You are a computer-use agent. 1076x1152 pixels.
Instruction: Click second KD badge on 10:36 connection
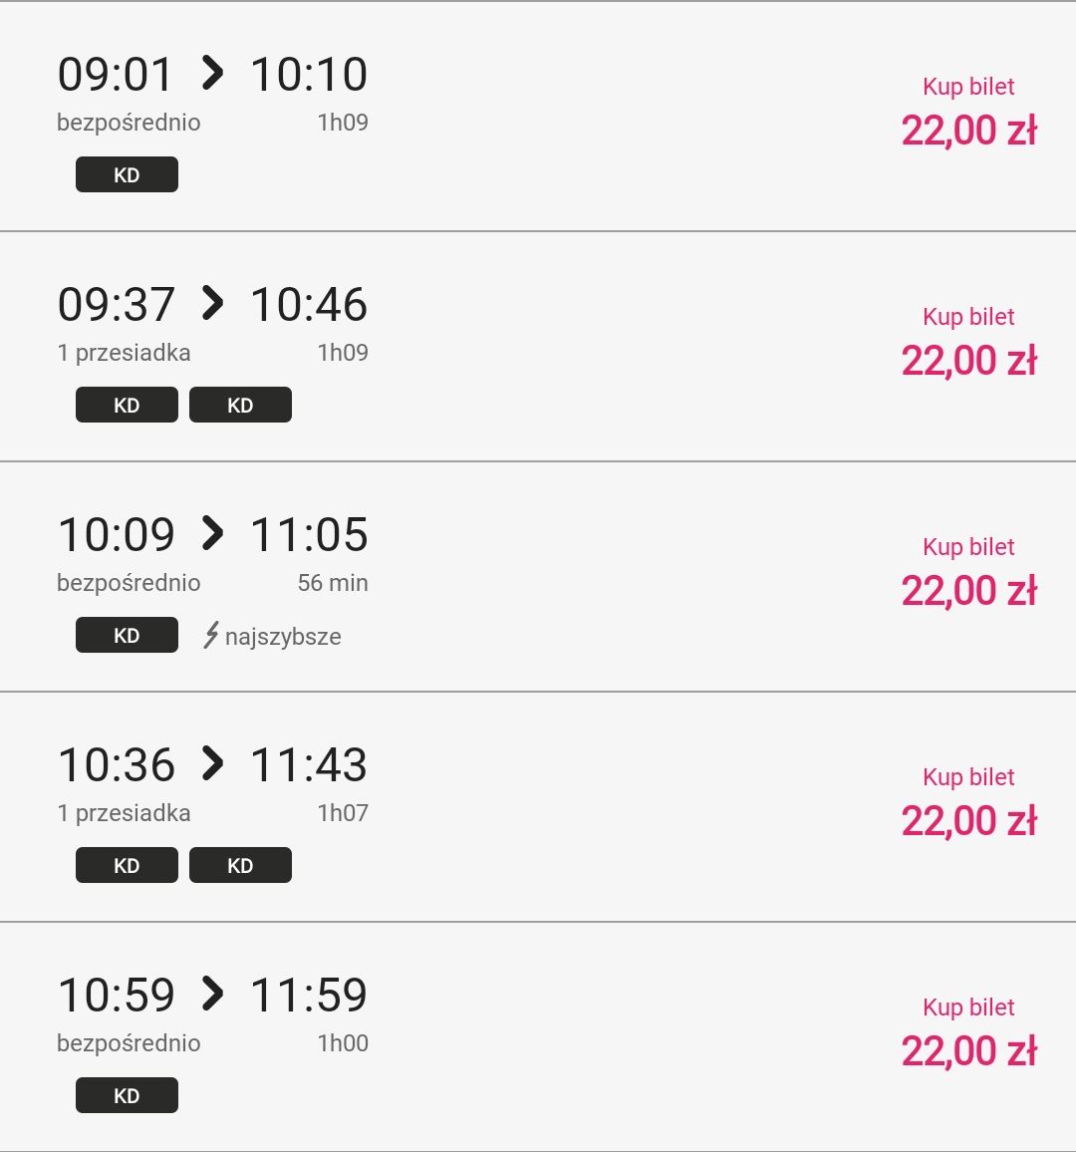click(240, 866)
